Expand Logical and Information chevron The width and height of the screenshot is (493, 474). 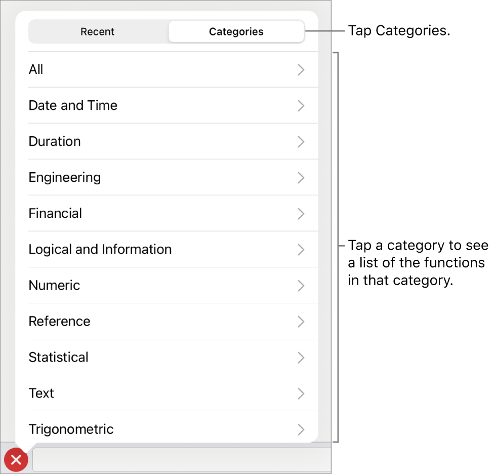pyautogui.click(x=301, y=250)
